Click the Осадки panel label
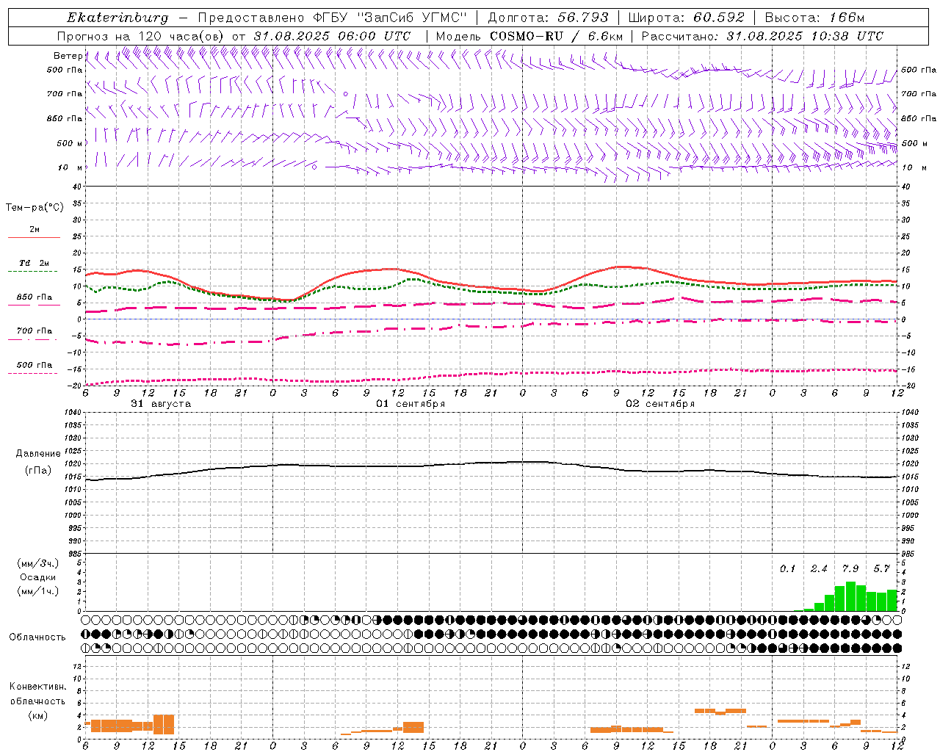This screenshot has width=940, height=752. (38, 577)
